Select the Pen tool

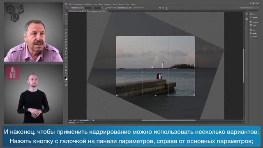click(x=66, y=58)
